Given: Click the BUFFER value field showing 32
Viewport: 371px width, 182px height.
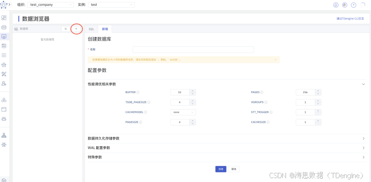Looking at the screenshot, I should [180, 92].
